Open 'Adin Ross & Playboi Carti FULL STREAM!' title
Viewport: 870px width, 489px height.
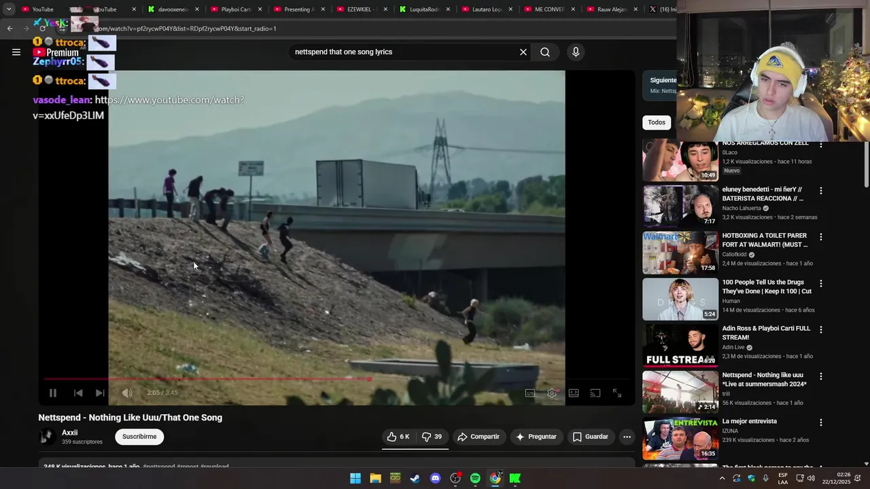tap(766, 333)
